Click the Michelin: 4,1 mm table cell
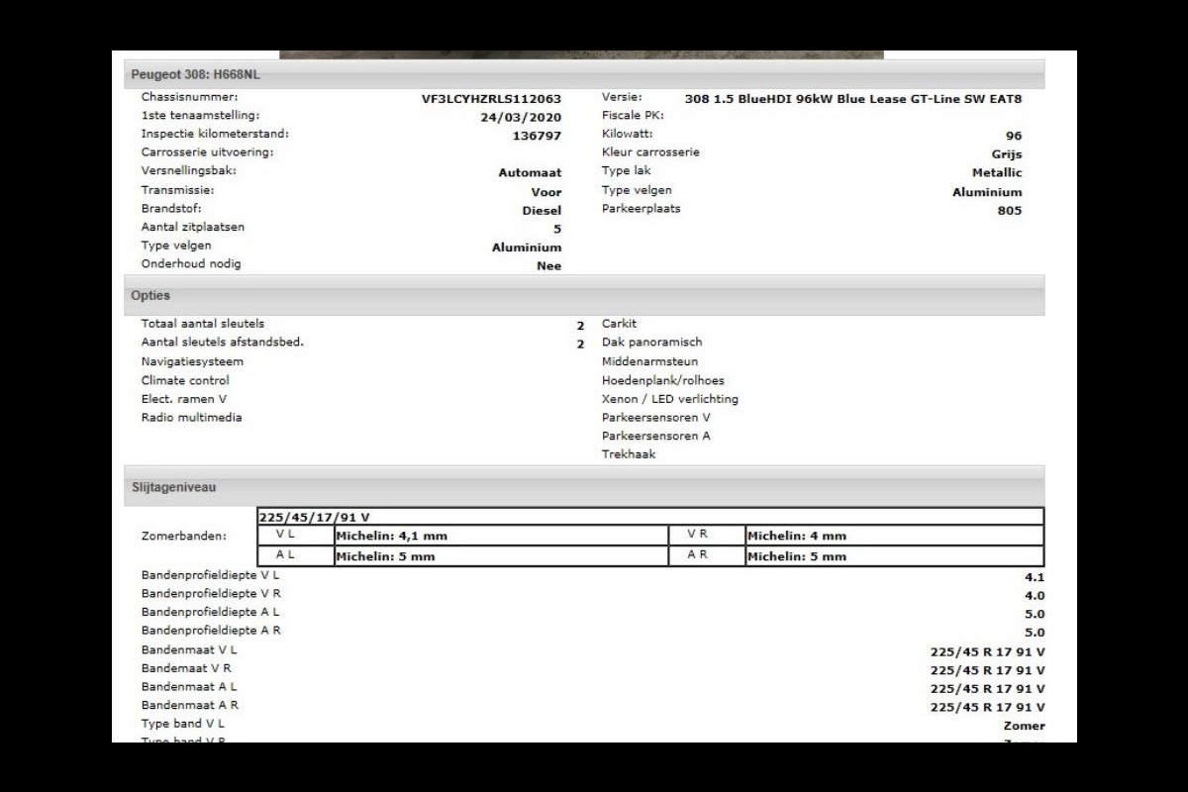The height and width of the screenshot is (792, 1188). tap(500, 536)
